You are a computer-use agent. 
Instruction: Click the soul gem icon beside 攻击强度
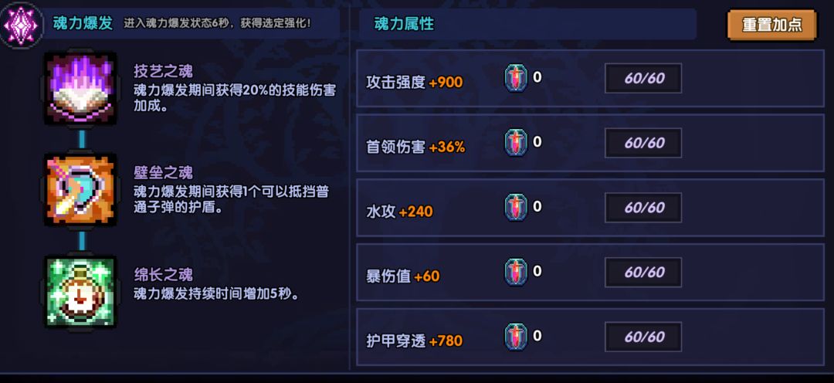click(516, 79)
